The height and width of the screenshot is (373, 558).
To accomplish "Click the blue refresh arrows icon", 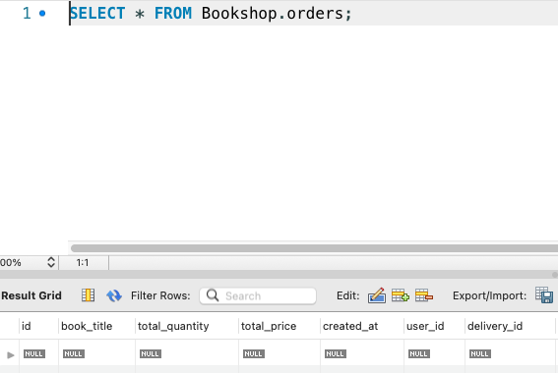I will tap(114, 295).
